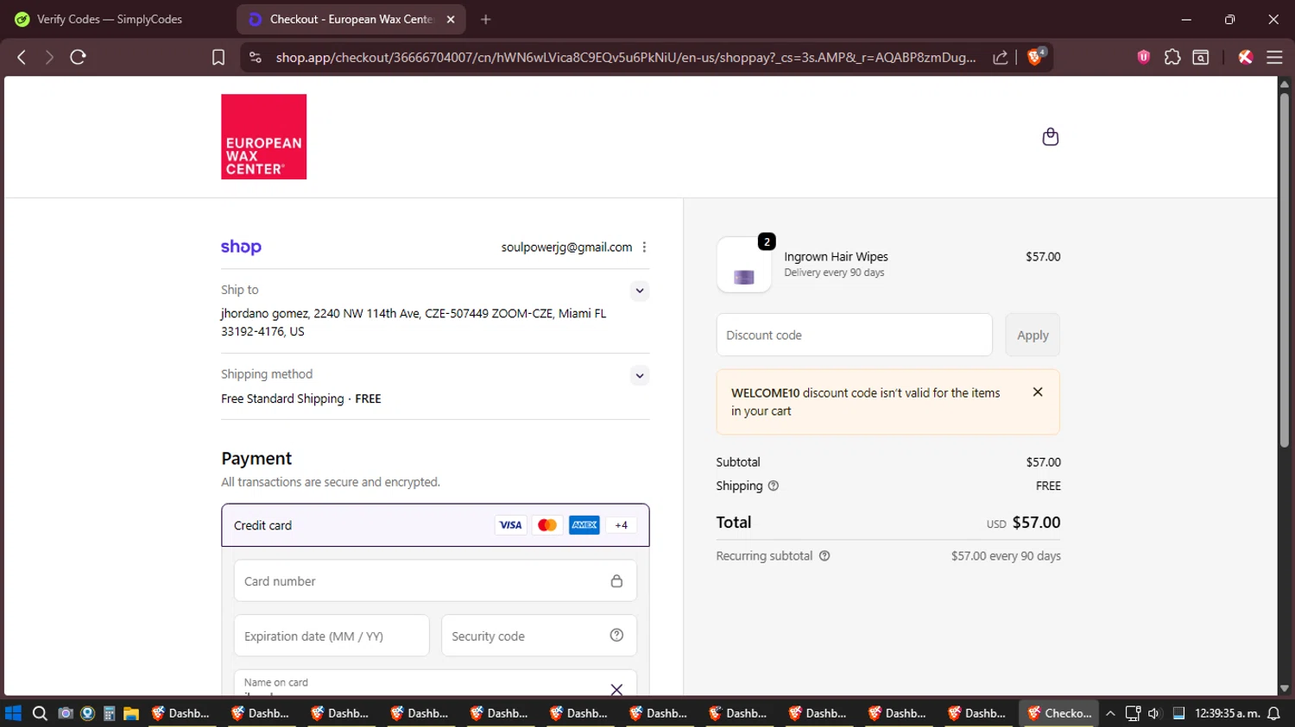Open account options menu beside email
1295x727 pixels.
click(x=644, y=247)
